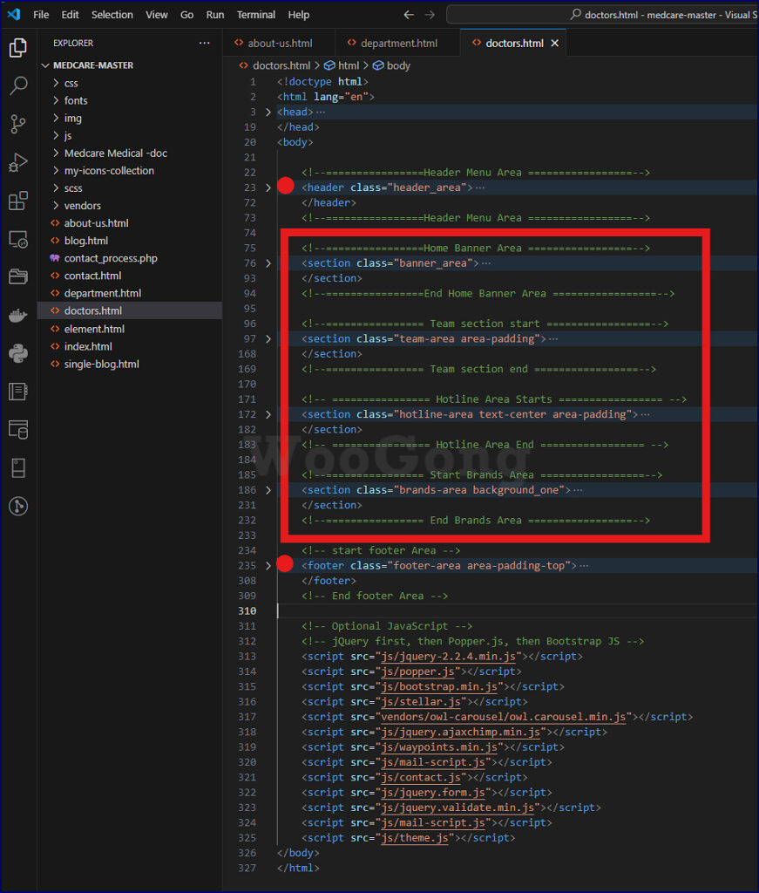Collapse the MEDCARE-MASTER root folder
Viewport: 759px width, 893px height.
click(x=45, y=65)
